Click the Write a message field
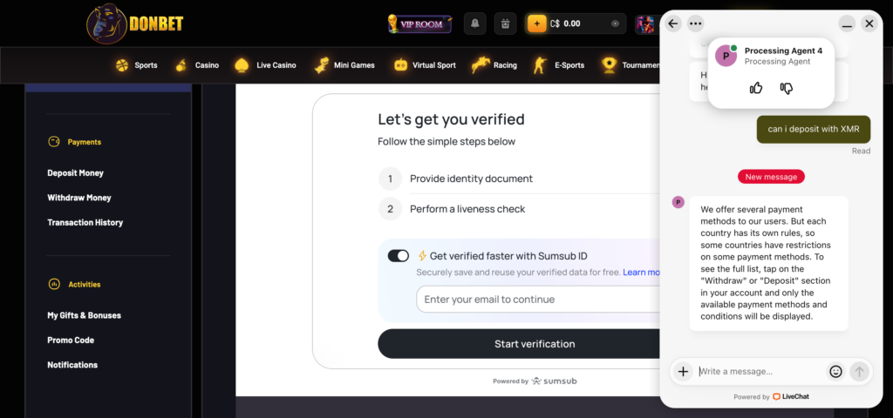Viewport: 893px width, 418px height. click(760, 371)
